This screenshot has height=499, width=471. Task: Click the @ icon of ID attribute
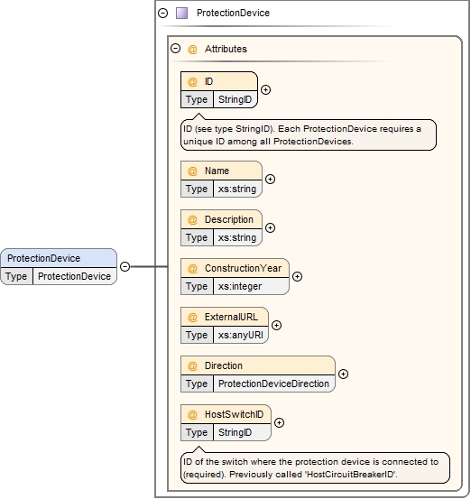(192, 82)
